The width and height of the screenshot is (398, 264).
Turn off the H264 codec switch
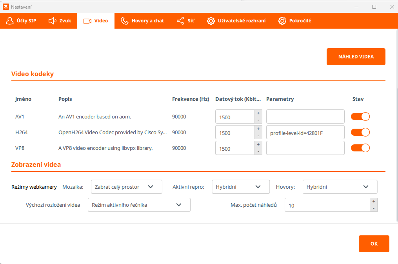click(x=360, y=132)
